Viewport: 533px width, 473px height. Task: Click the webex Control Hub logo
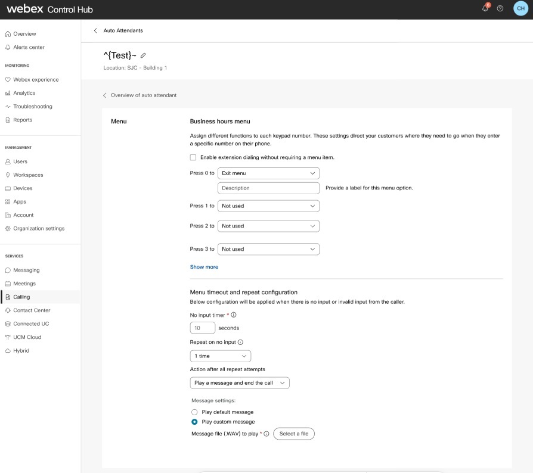49,9
